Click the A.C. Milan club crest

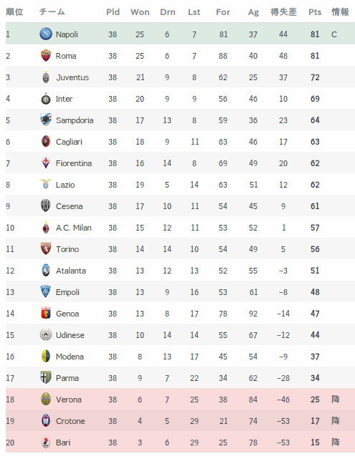(46, 228)
